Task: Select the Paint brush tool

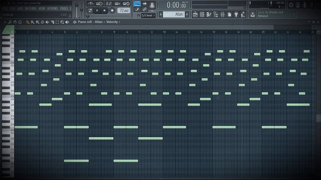Action: (32, 22)
